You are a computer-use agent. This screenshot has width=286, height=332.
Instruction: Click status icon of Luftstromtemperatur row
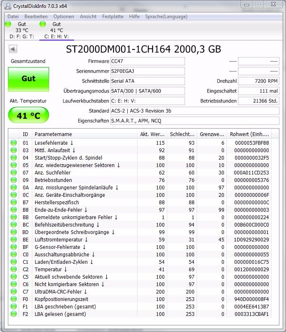[14, 239]
